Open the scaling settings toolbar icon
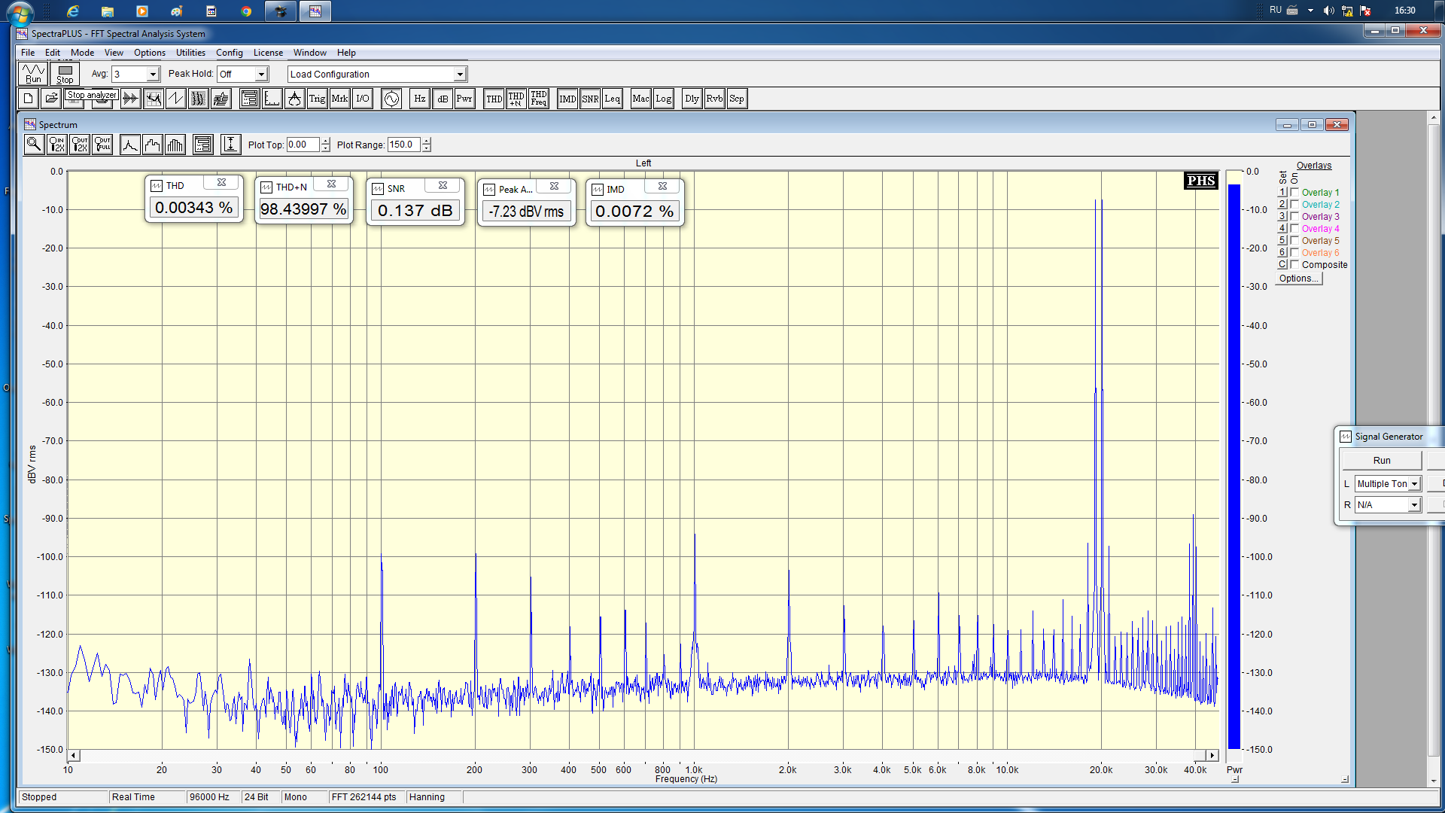 coord(272,99)
